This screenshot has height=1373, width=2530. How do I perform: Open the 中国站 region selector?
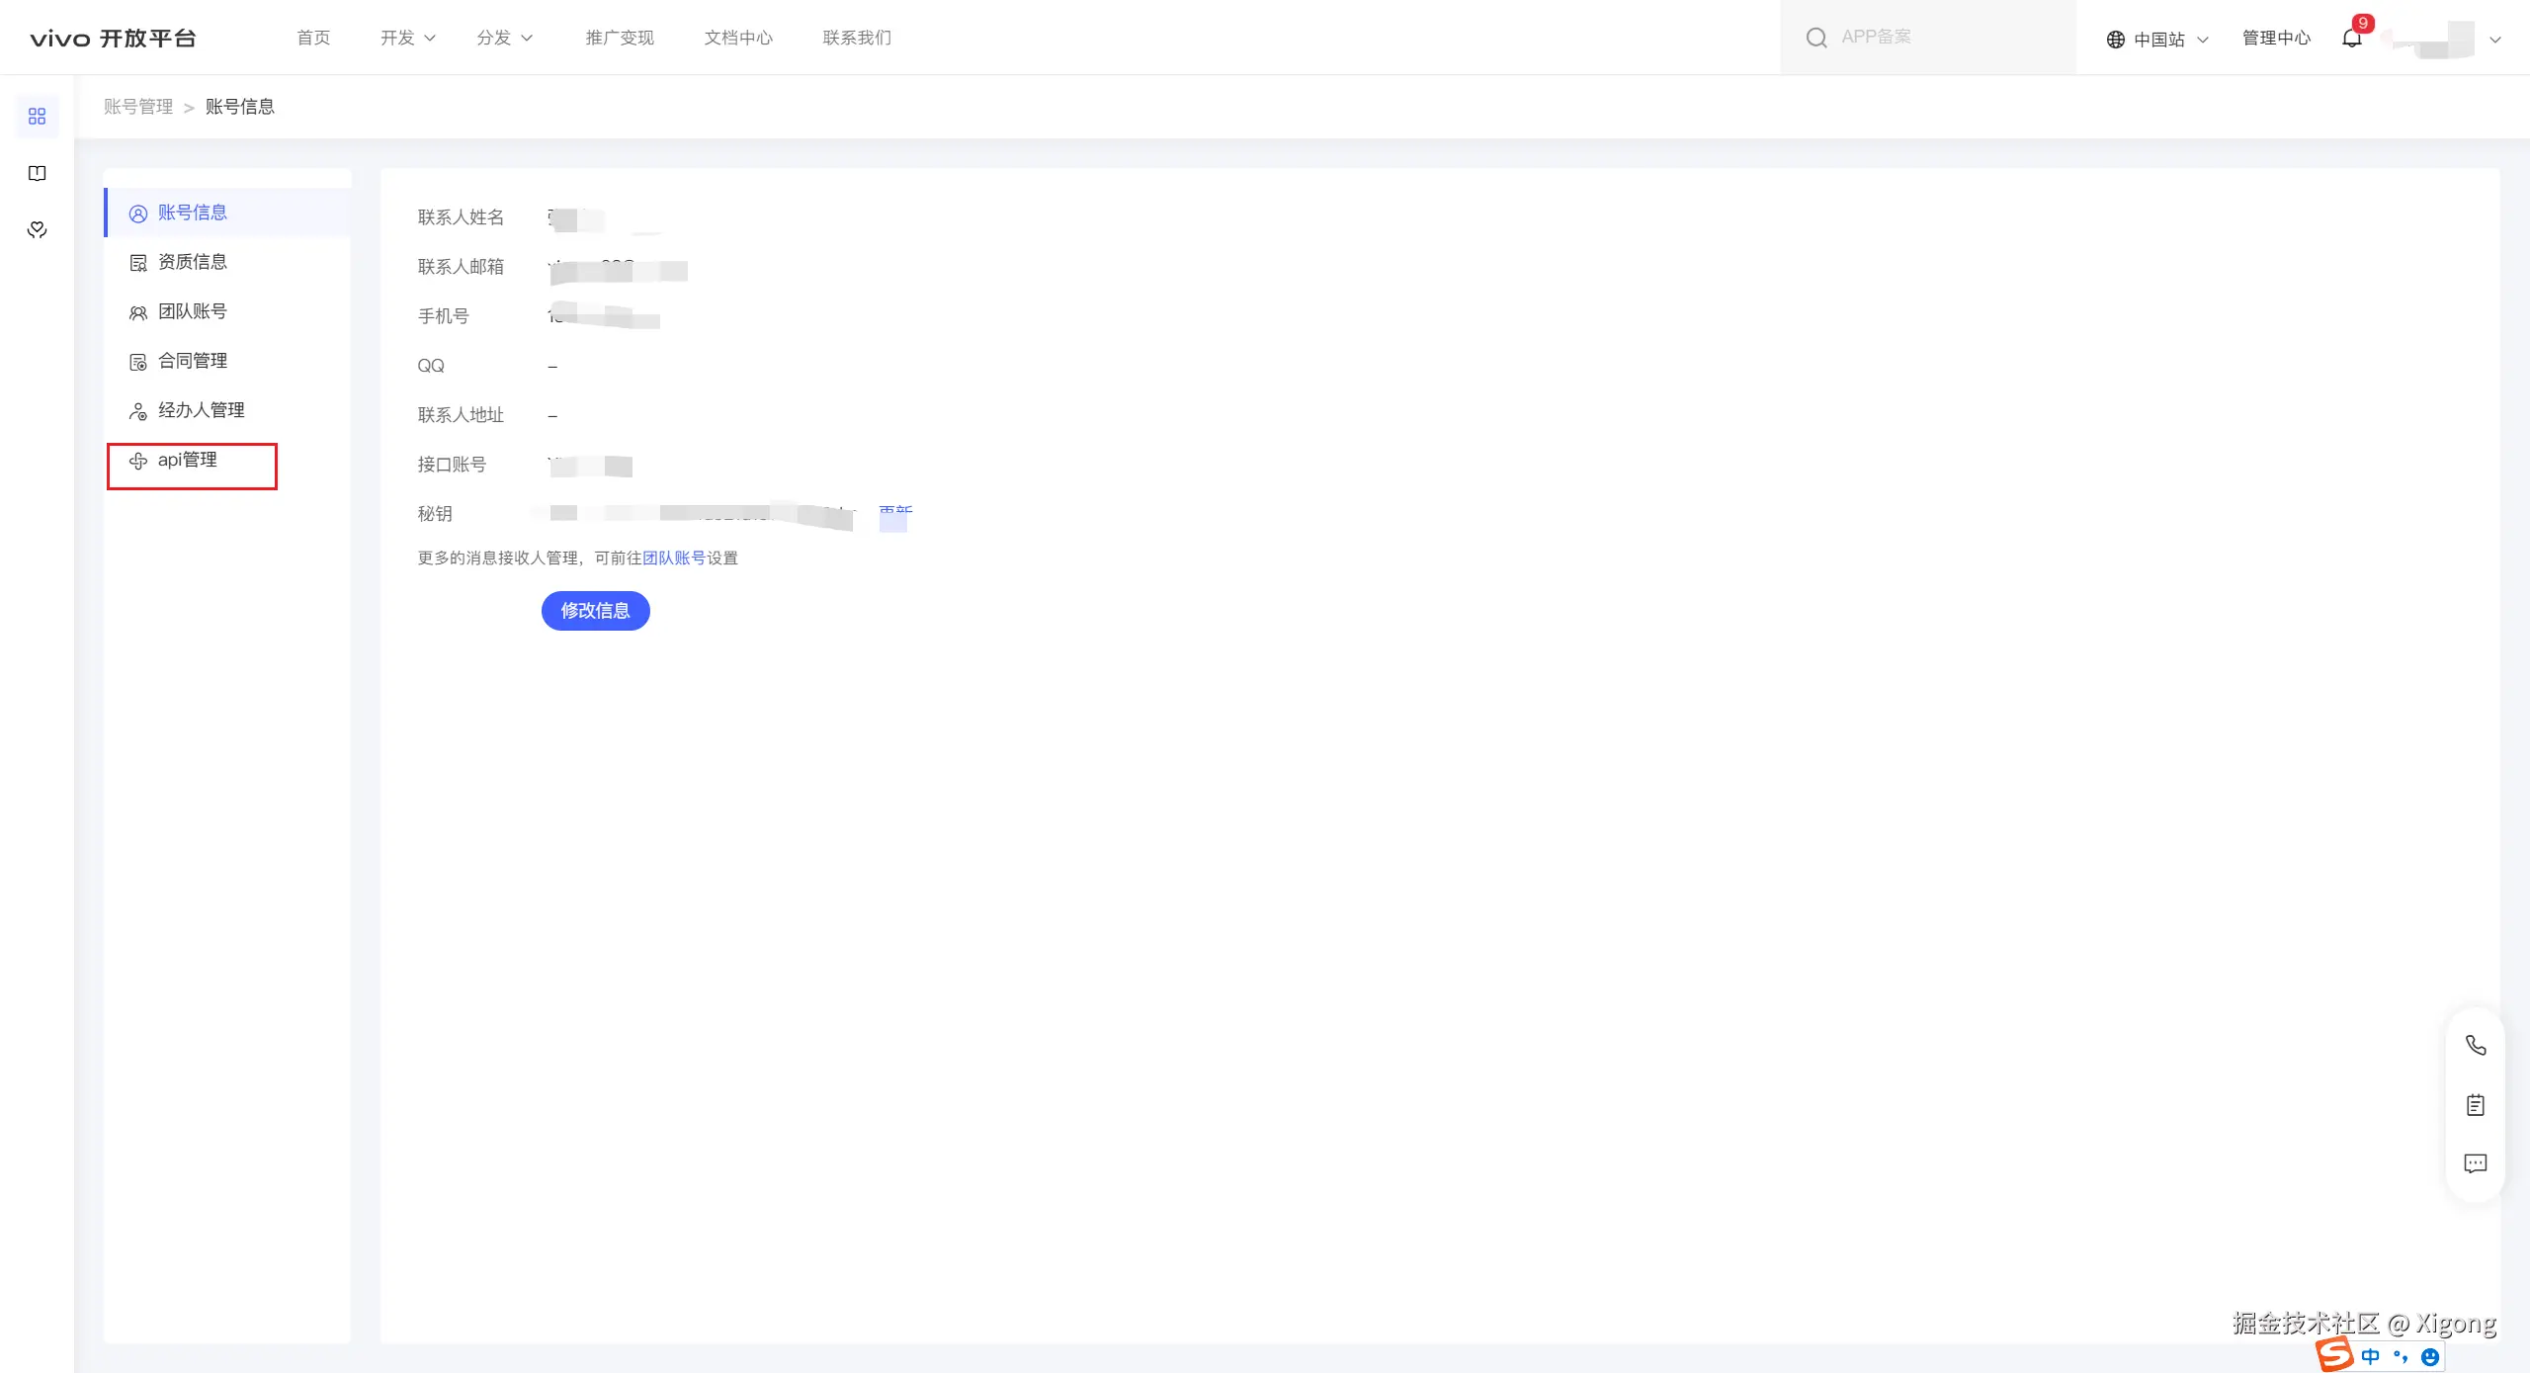pyautogui.click(x=2159, y=40)
